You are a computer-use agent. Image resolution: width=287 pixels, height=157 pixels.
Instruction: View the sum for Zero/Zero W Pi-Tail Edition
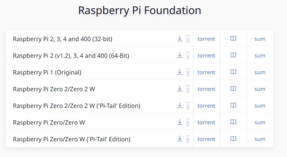tap(260, 139)
